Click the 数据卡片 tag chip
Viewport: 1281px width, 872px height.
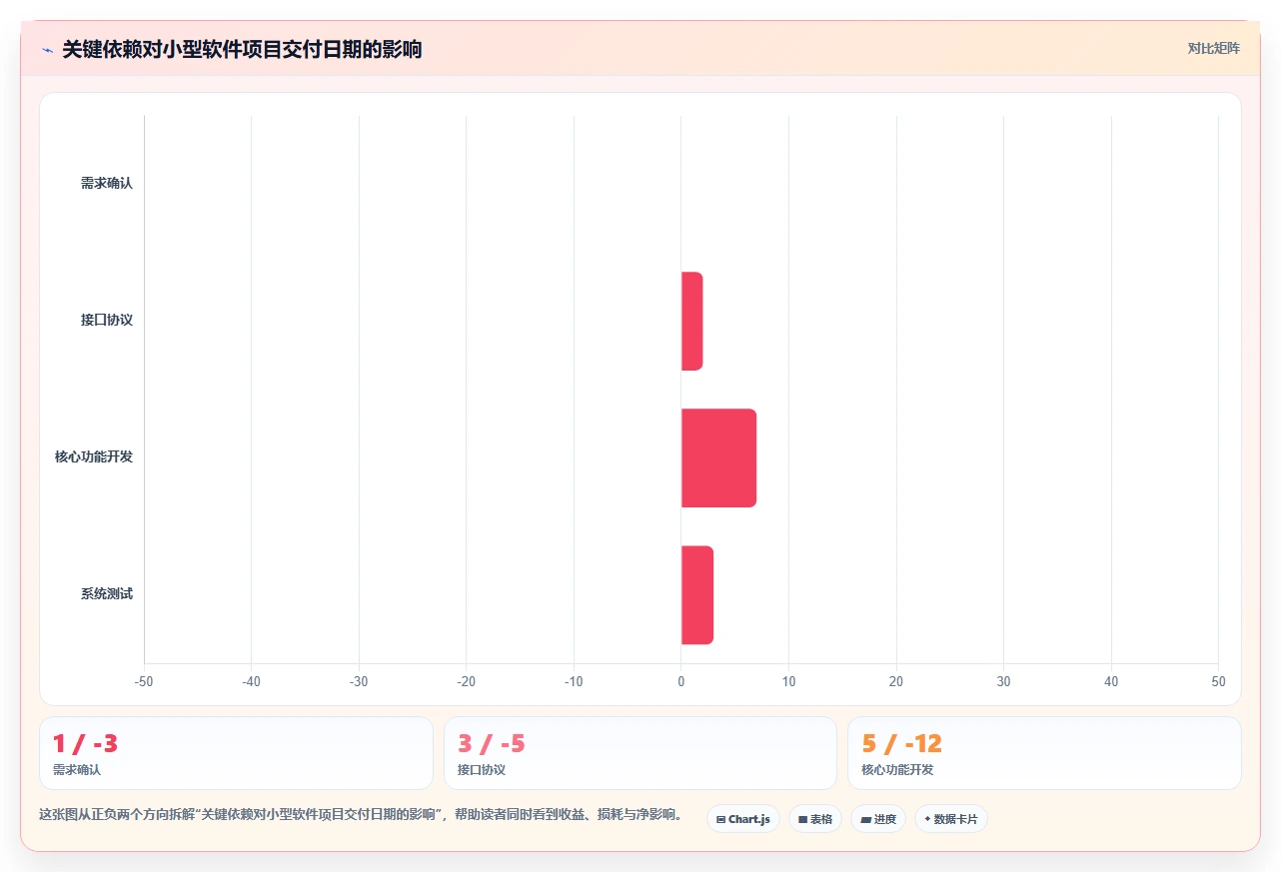pyautogui.click(x=951, y=819)
